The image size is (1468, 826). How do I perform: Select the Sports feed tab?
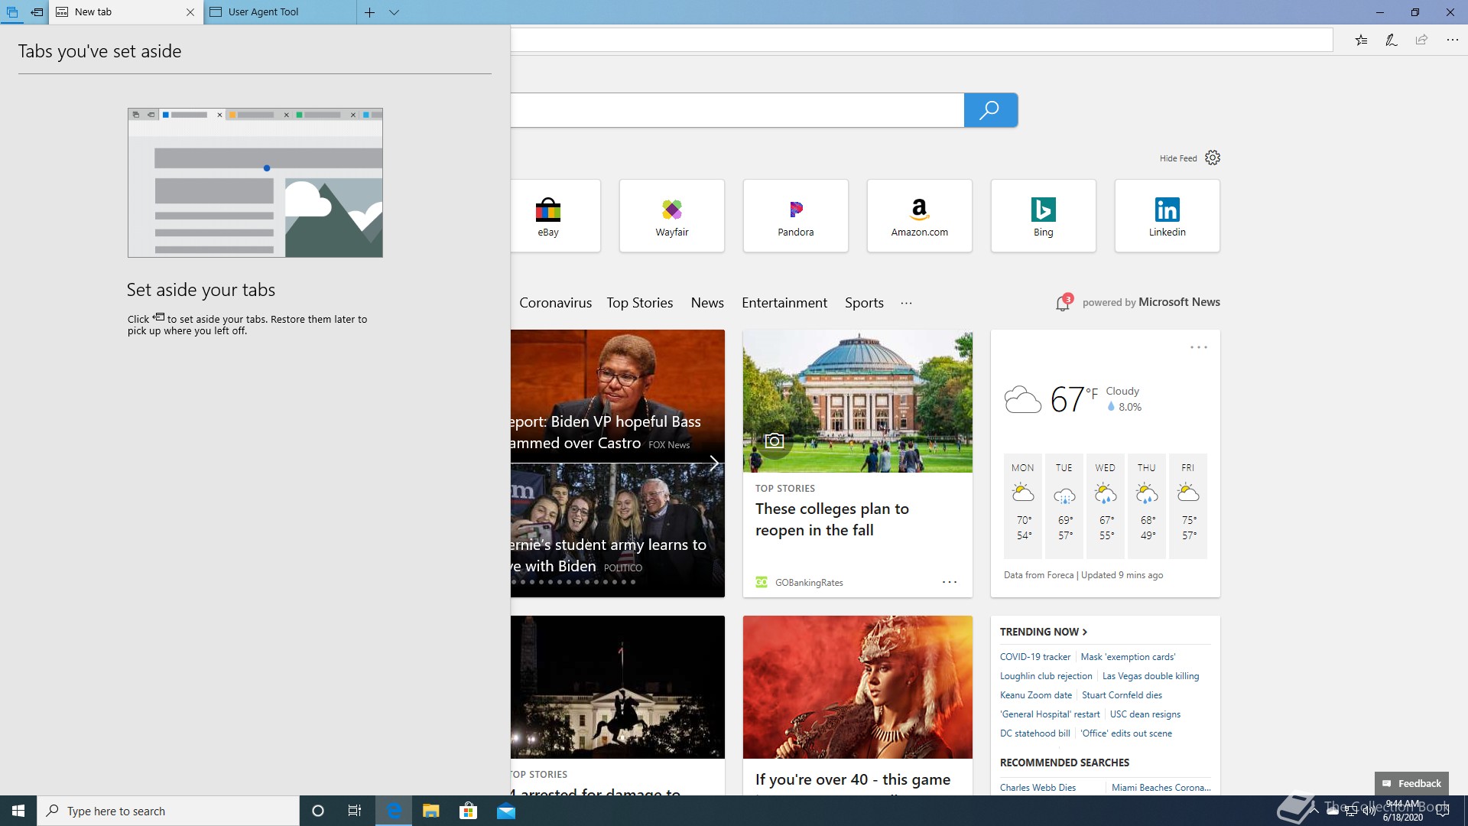pos(864,303)
